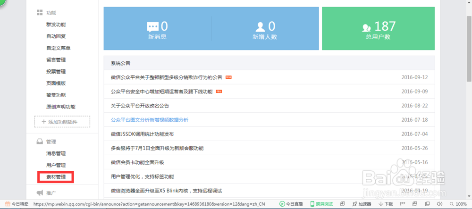Viewport: 472px width, 209px height.
Task: Click the window-layout square icon in the status bar
Action: [x=428, y=204]
